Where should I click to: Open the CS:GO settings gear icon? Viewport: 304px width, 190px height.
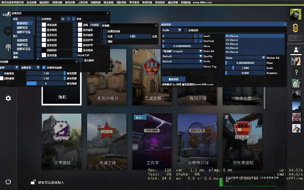(x=8, y=98)
